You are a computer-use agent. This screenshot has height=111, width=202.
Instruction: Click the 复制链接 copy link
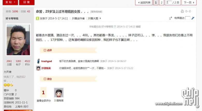(96, 12)
